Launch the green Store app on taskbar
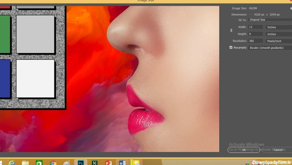This screenshot has width=292, height=165. [x=39, y=163]
